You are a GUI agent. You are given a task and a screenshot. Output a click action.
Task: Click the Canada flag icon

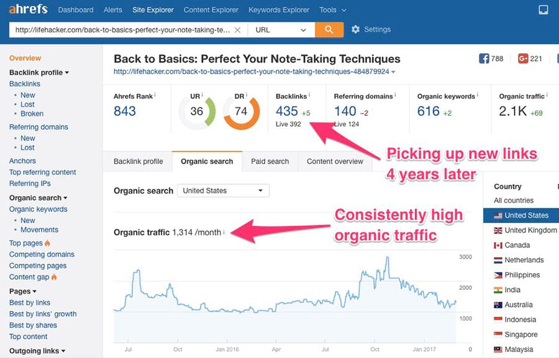(498, 246)
